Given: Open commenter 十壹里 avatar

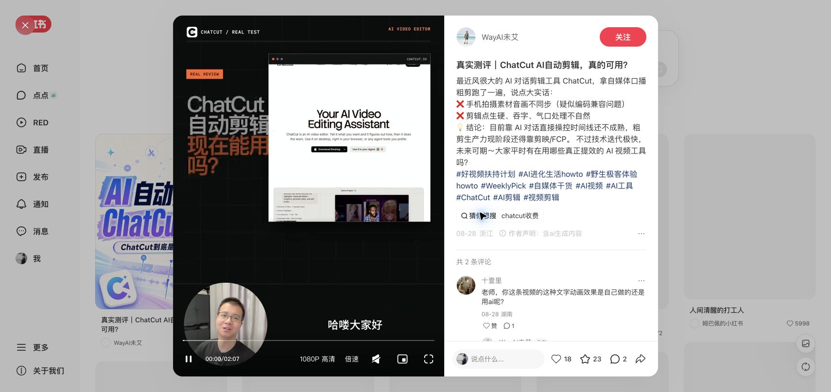Looking at the screenshot, I should (466, 285).
